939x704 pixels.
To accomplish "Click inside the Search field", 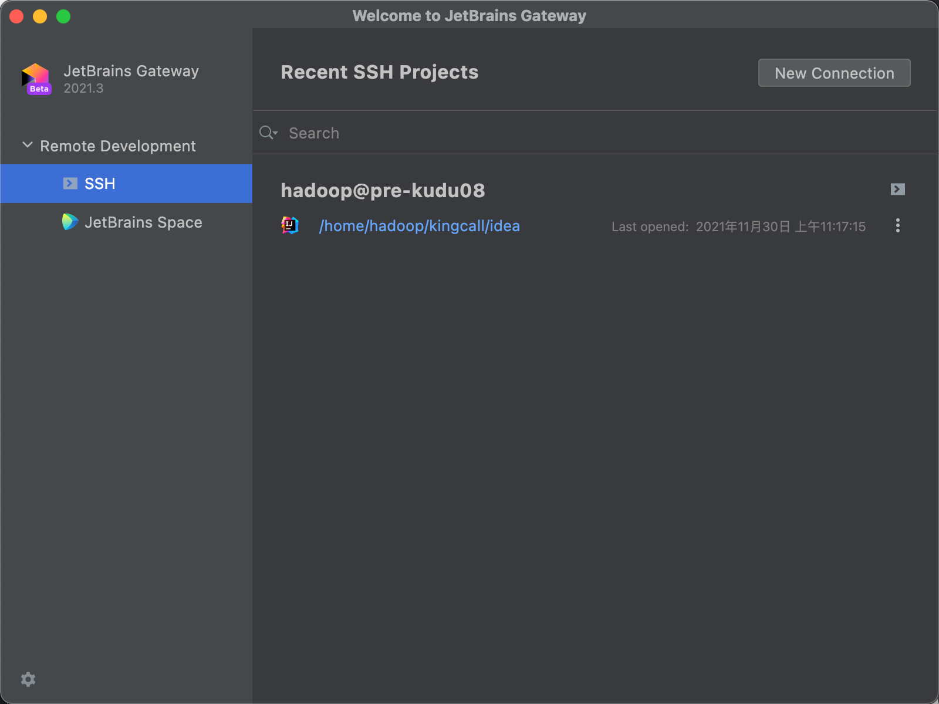I will (x=411, y=133).
